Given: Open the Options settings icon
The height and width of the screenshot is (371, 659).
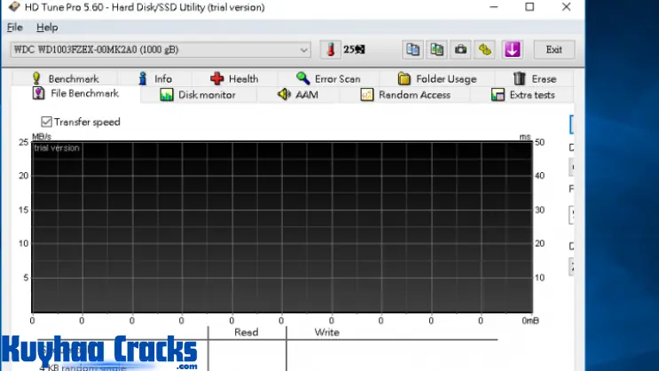Looking at the screenshot, I should click(x=484, y=50).
